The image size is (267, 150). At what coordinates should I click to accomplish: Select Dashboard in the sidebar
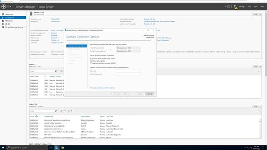click(9, 15)
